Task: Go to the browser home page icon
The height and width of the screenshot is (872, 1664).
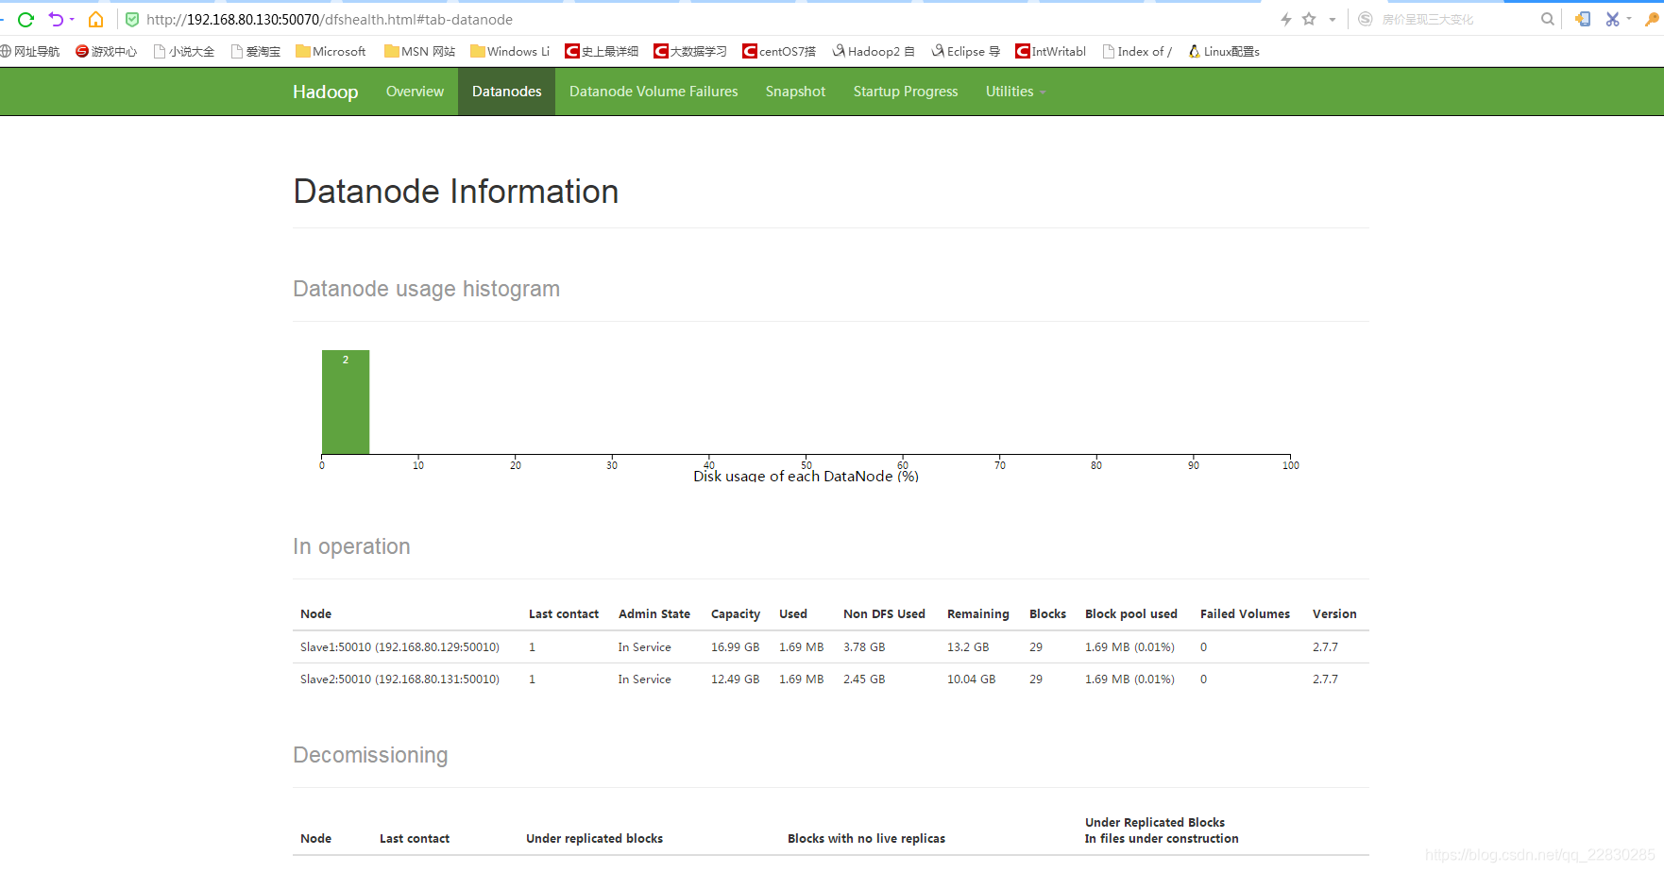Action: click(x=95, y=19)
